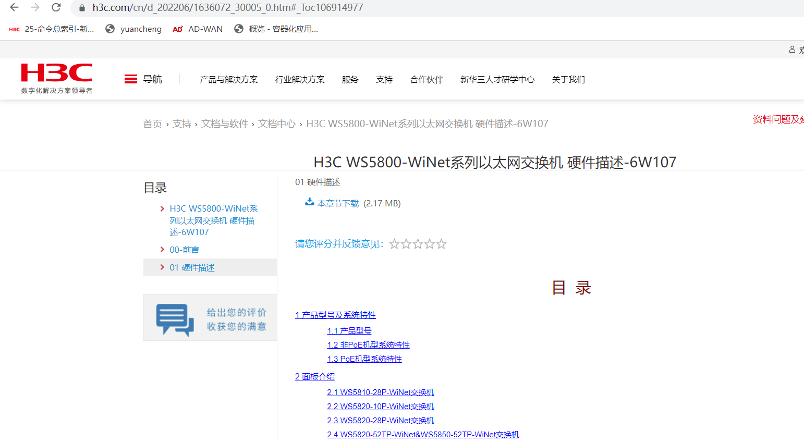Open section 1.2 非PoE机型系统特性
This screenshot has width=804, height=443.
pos(369,345)
